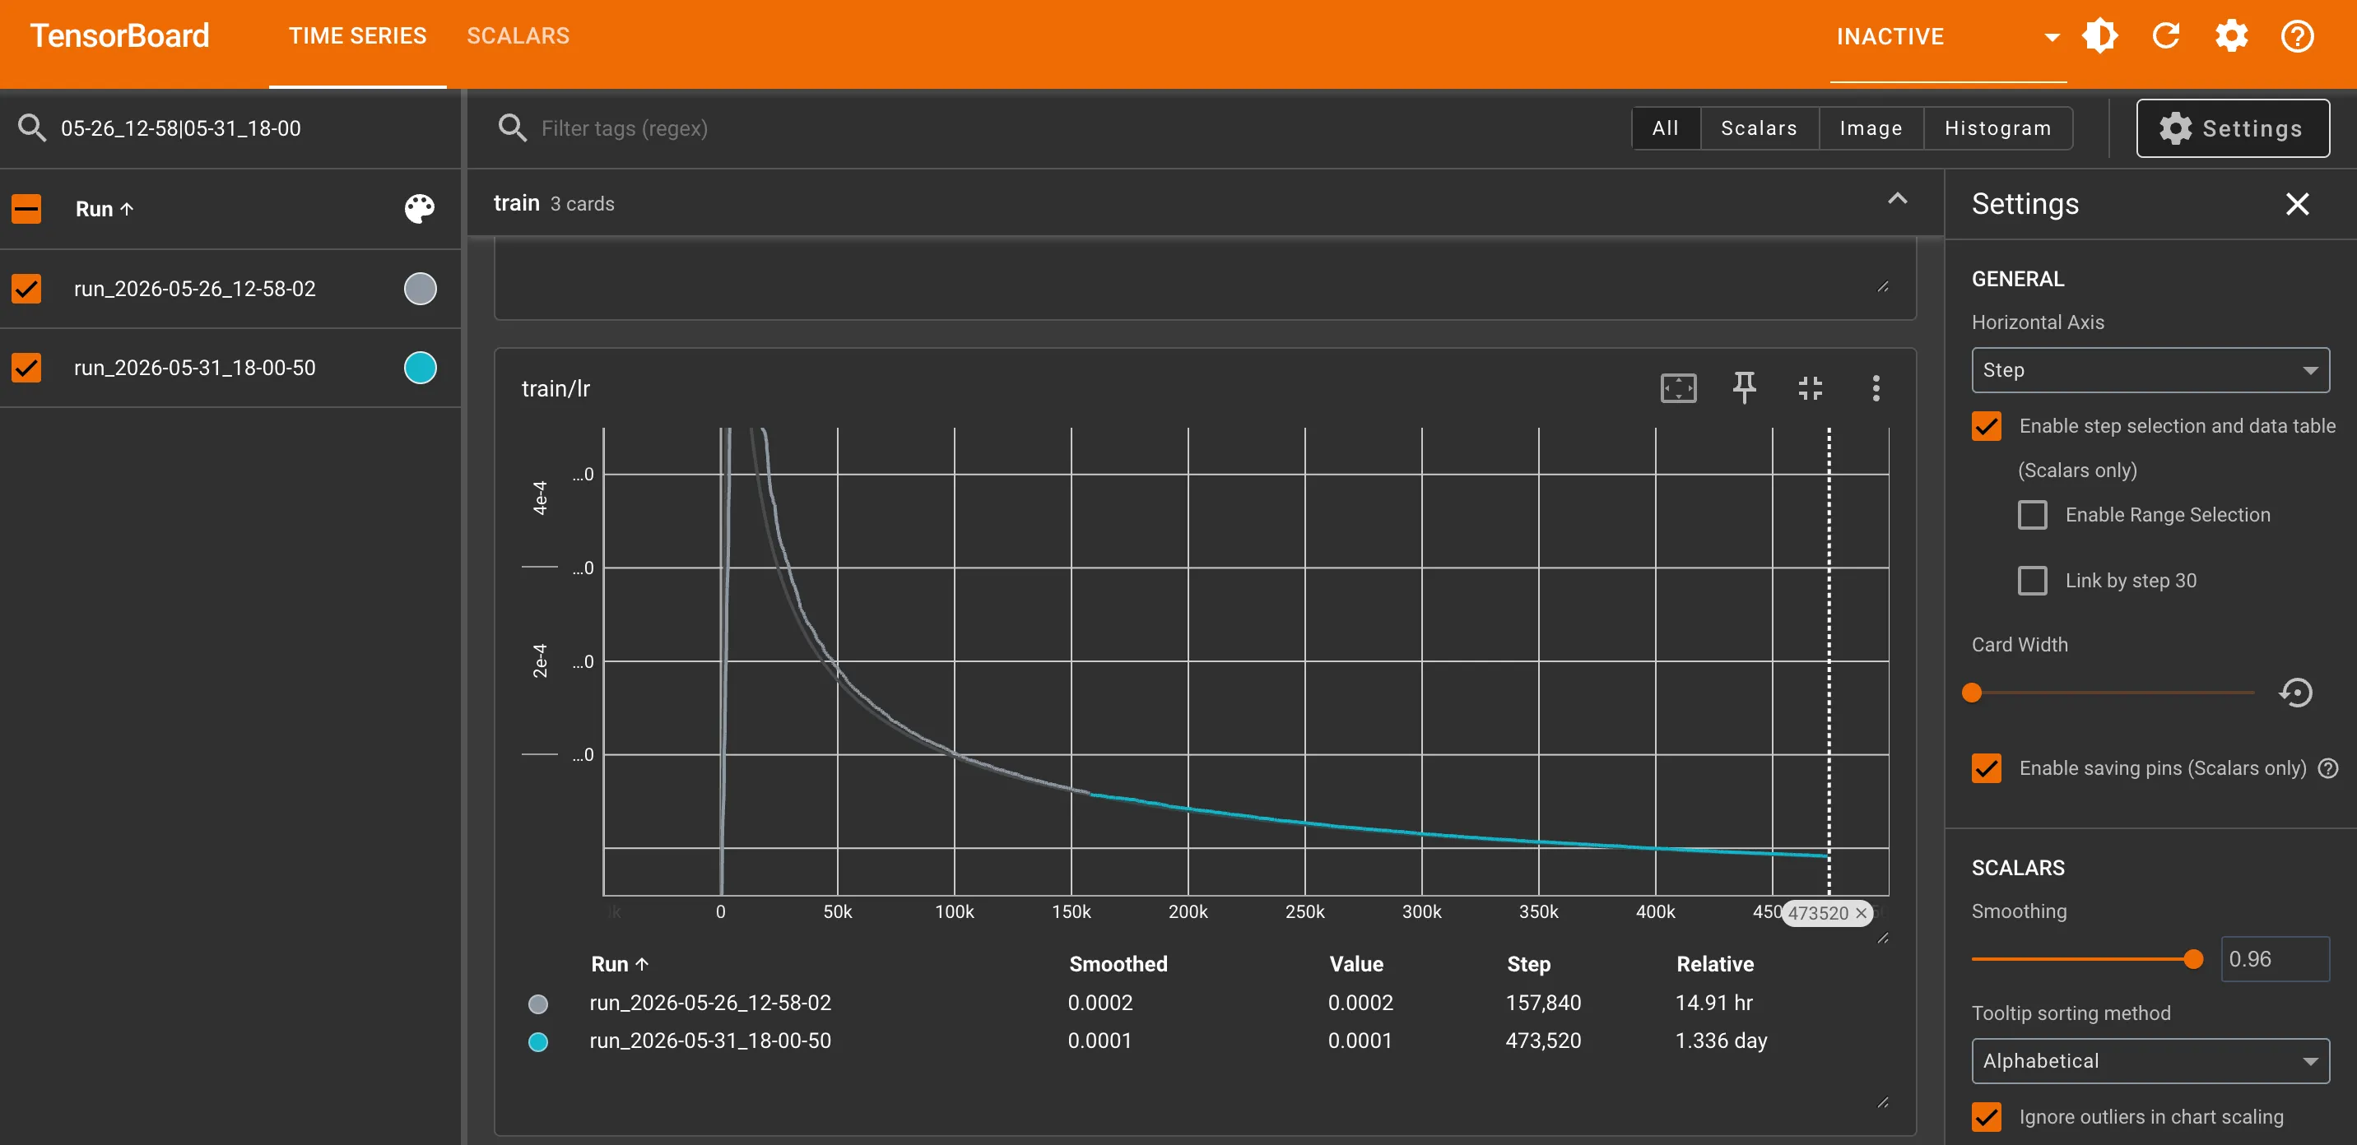Change color of run_2026-05-31_18-00-50 swatch

pos(420,368)
